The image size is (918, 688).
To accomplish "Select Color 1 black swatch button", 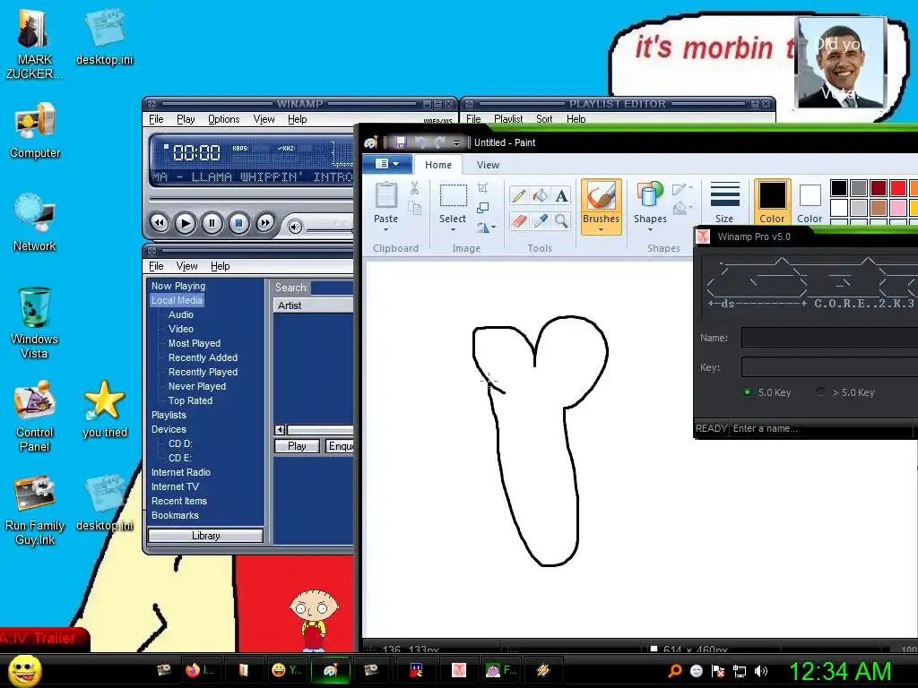I will click(772, 202).
